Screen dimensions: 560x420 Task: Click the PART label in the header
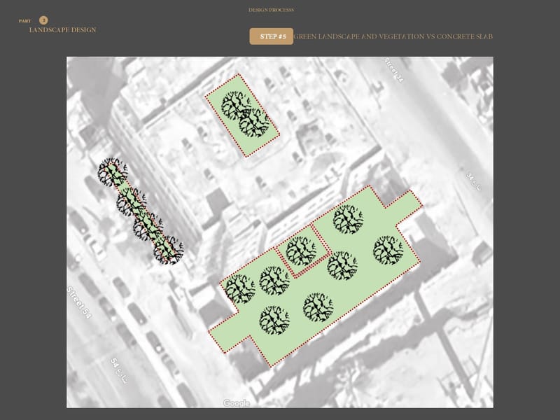pyautogui.click(x=25, y=21)
